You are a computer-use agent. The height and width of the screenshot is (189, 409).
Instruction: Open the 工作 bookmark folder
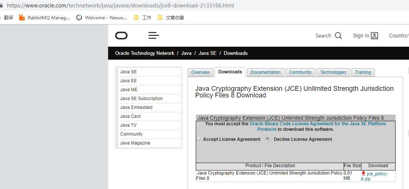click(142, 17)
